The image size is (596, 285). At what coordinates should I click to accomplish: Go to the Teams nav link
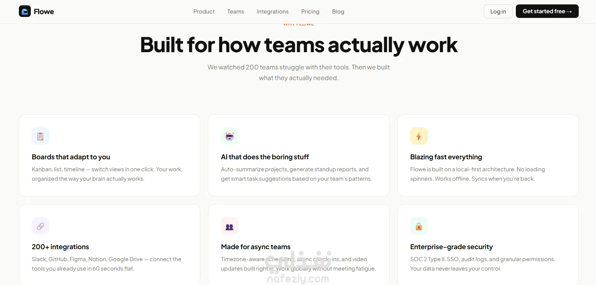235,12
